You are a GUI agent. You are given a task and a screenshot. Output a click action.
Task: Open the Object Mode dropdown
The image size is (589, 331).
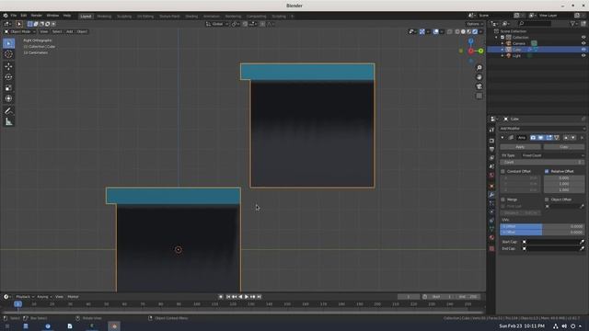(19, 32)
